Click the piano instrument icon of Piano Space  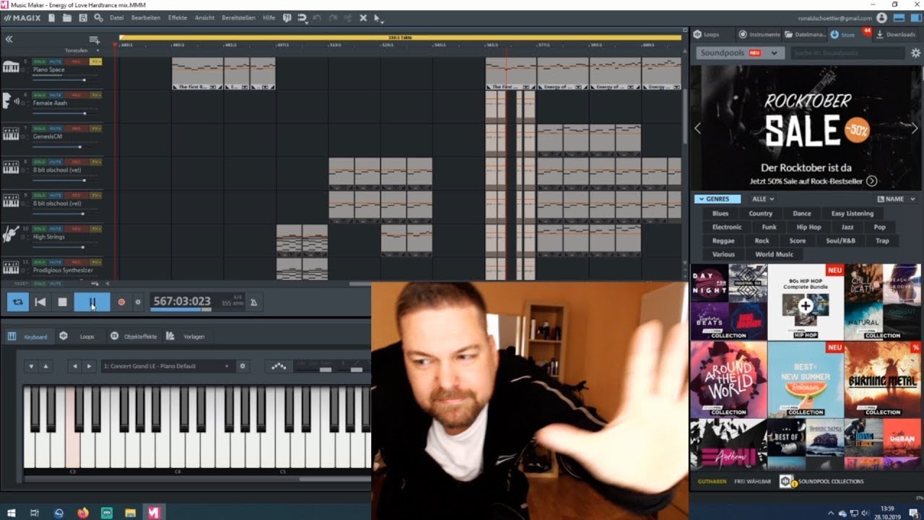[x=11, y=67]
